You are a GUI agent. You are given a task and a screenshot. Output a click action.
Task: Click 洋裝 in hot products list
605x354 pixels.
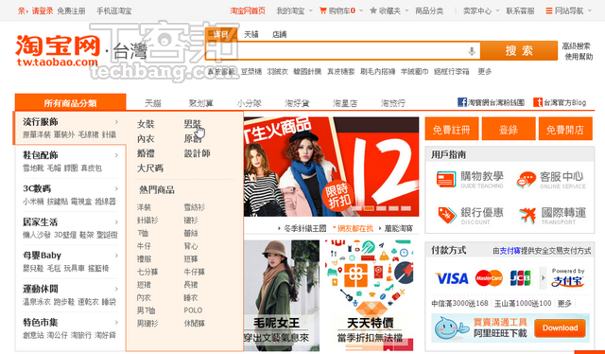(144, 207)
